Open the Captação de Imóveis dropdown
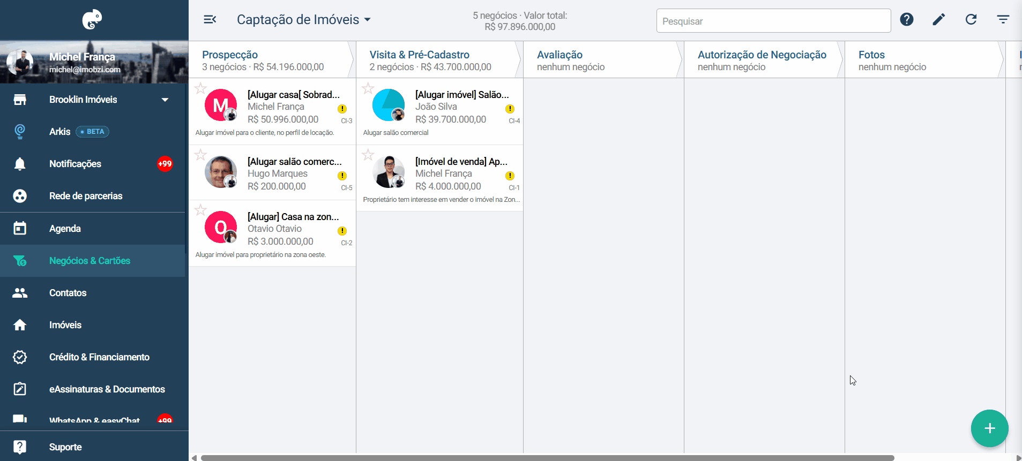Image resolution: width=1022 pixels, height=461 pixels. [x=304, y=20]
